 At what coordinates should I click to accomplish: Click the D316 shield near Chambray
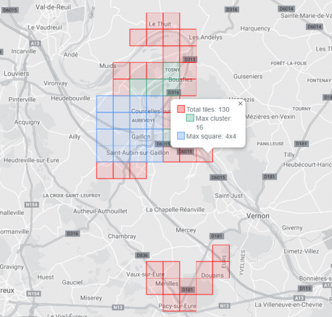coord(73,233)
